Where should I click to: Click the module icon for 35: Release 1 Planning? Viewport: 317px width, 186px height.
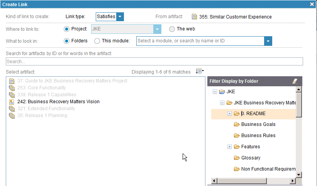[x=12, y=116]
